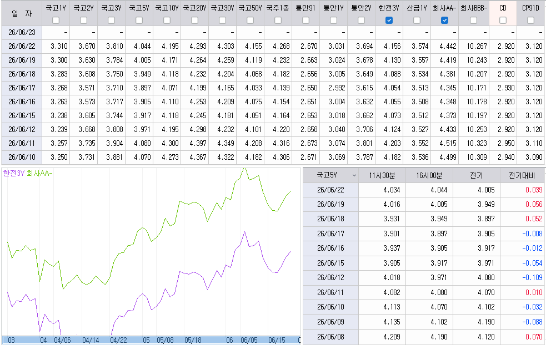The height and width of the screenshot is (345, 546).
Task: Enable the 국고1Y checkbox
Action: (56, 21)
